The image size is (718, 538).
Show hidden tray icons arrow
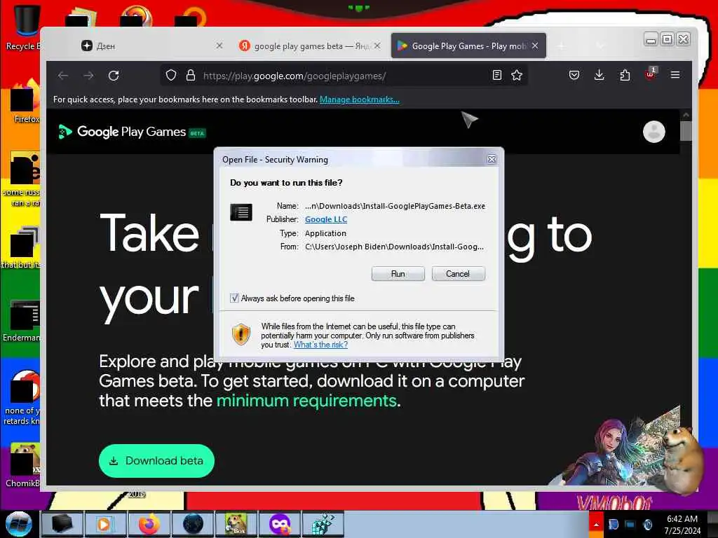tap(596, 525)
